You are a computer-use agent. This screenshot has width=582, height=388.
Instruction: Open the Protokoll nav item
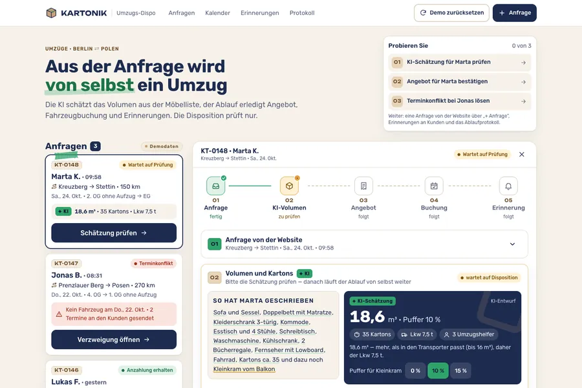coord(302,13)
